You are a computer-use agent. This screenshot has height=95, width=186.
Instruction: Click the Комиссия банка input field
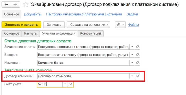(84, 63)
